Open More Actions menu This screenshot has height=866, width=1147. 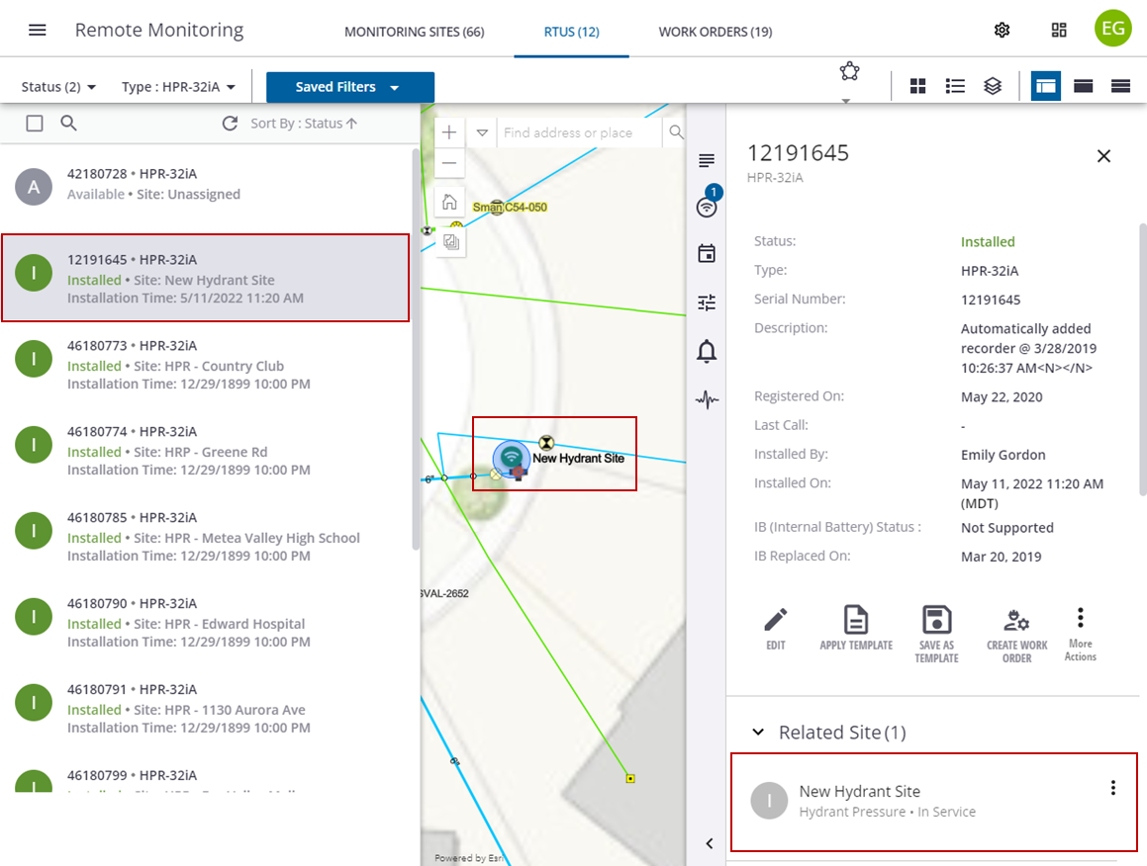tap(1081, 634)
